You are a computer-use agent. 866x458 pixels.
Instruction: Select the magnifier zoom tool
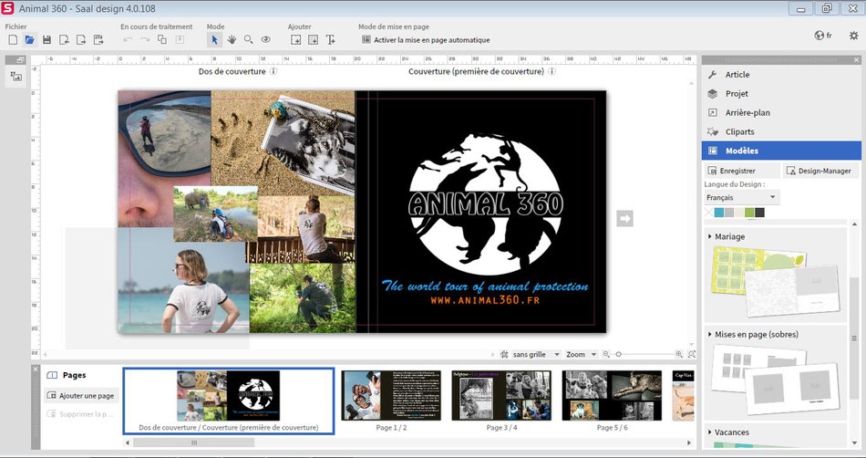pos(249,40)
